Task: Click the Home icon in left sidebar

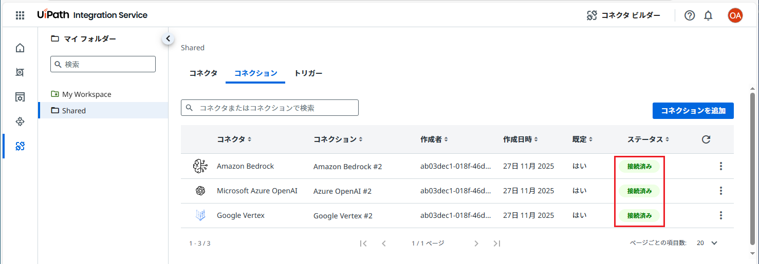Action: pos(20,48)
